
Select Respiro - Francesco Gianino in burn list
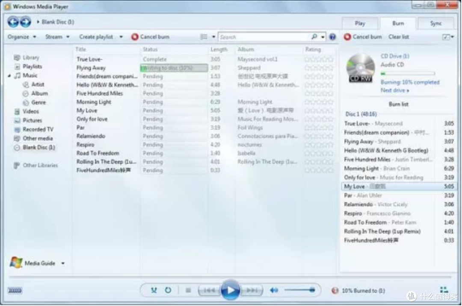[399, 213]
